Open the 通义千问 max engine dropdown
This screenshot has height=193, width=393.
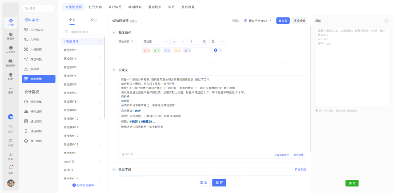(258, 21)
